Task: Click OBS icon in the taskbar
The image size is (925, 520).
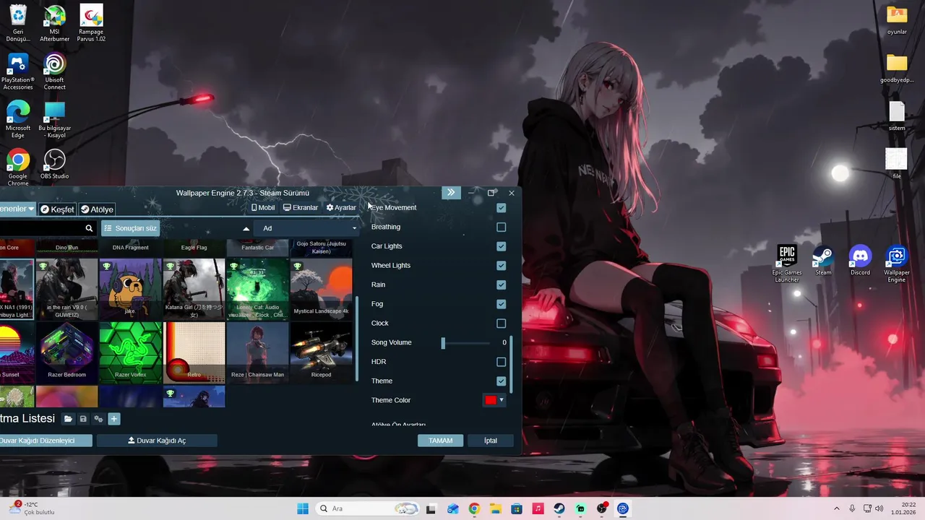Action: [602, 508]
